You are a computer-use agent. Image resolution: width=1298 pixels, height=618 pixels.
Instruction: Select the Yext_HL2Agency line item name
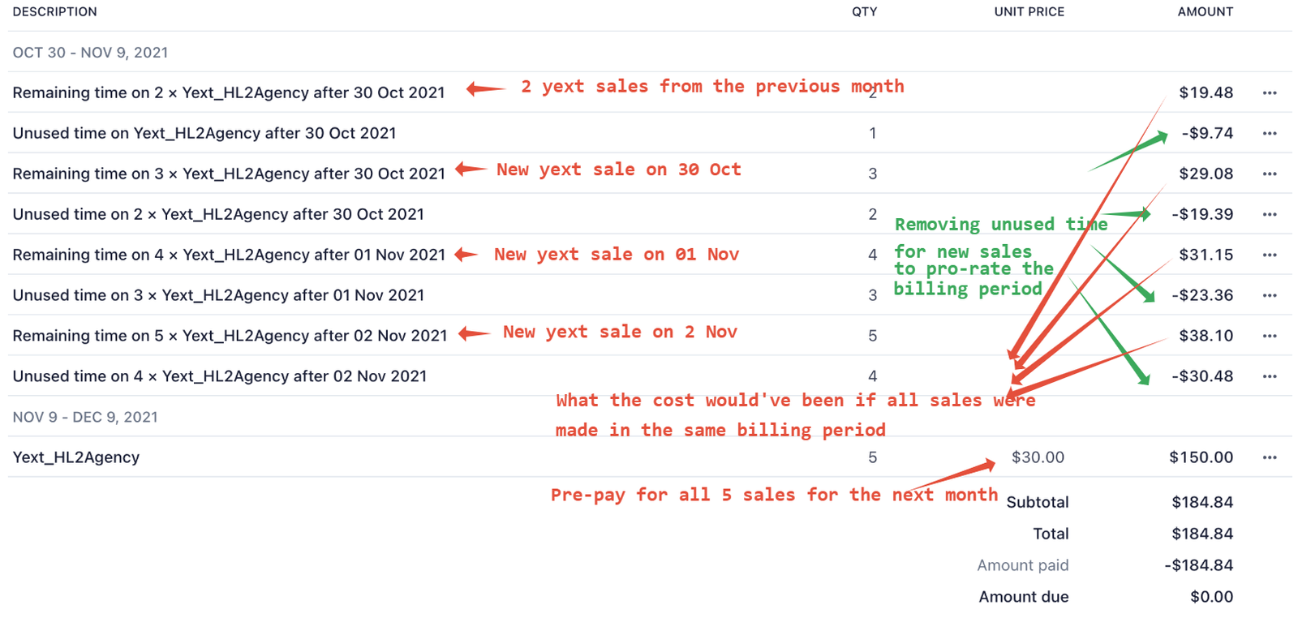pos(76,457)
